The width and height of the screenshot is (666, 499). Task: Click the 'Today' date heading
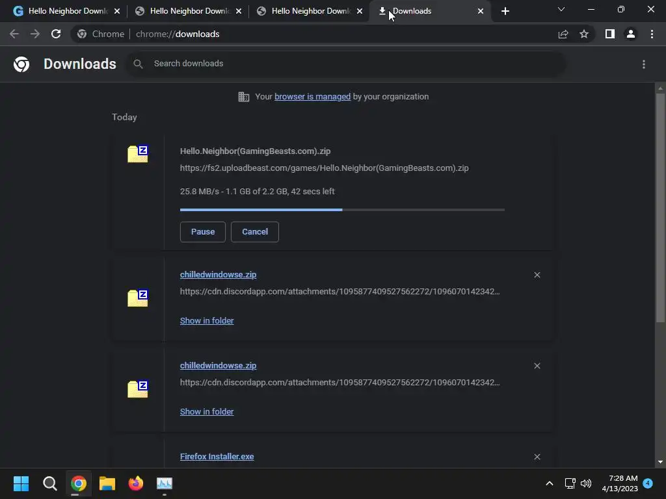[x=124, y=117]
